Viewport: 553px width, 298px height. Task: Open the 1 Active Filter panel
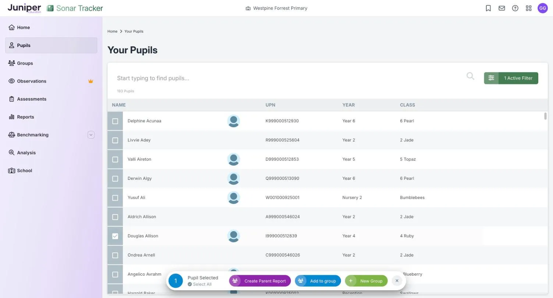click(511, 78)
